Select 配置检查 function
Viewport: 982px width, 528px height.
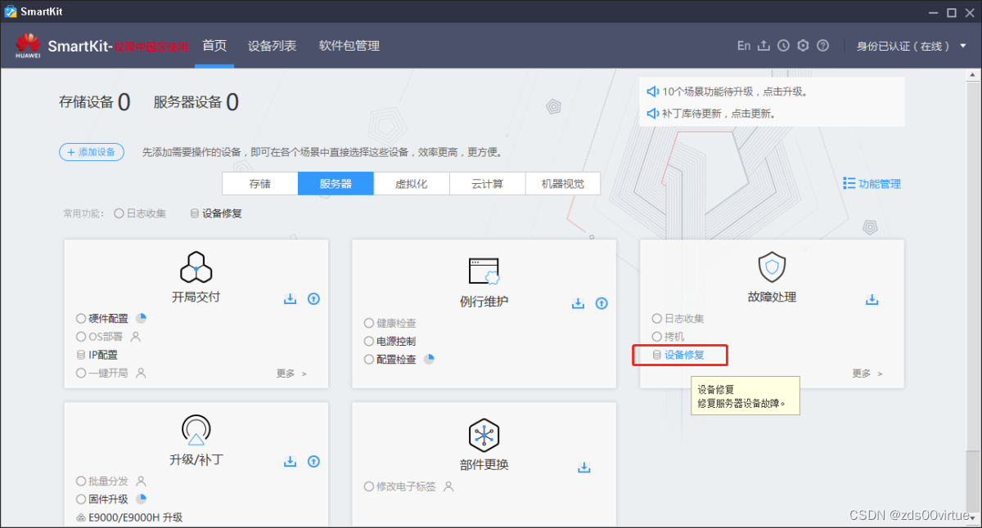pyautogui.click(x=390, y=360)
